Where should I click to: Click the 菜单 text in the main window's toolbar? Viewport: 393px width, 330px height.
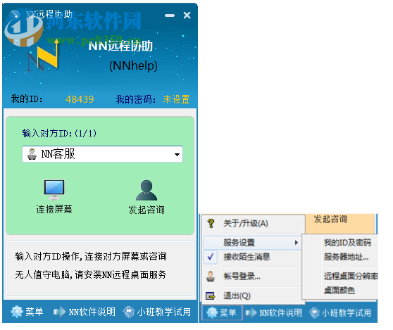point(34,312)
